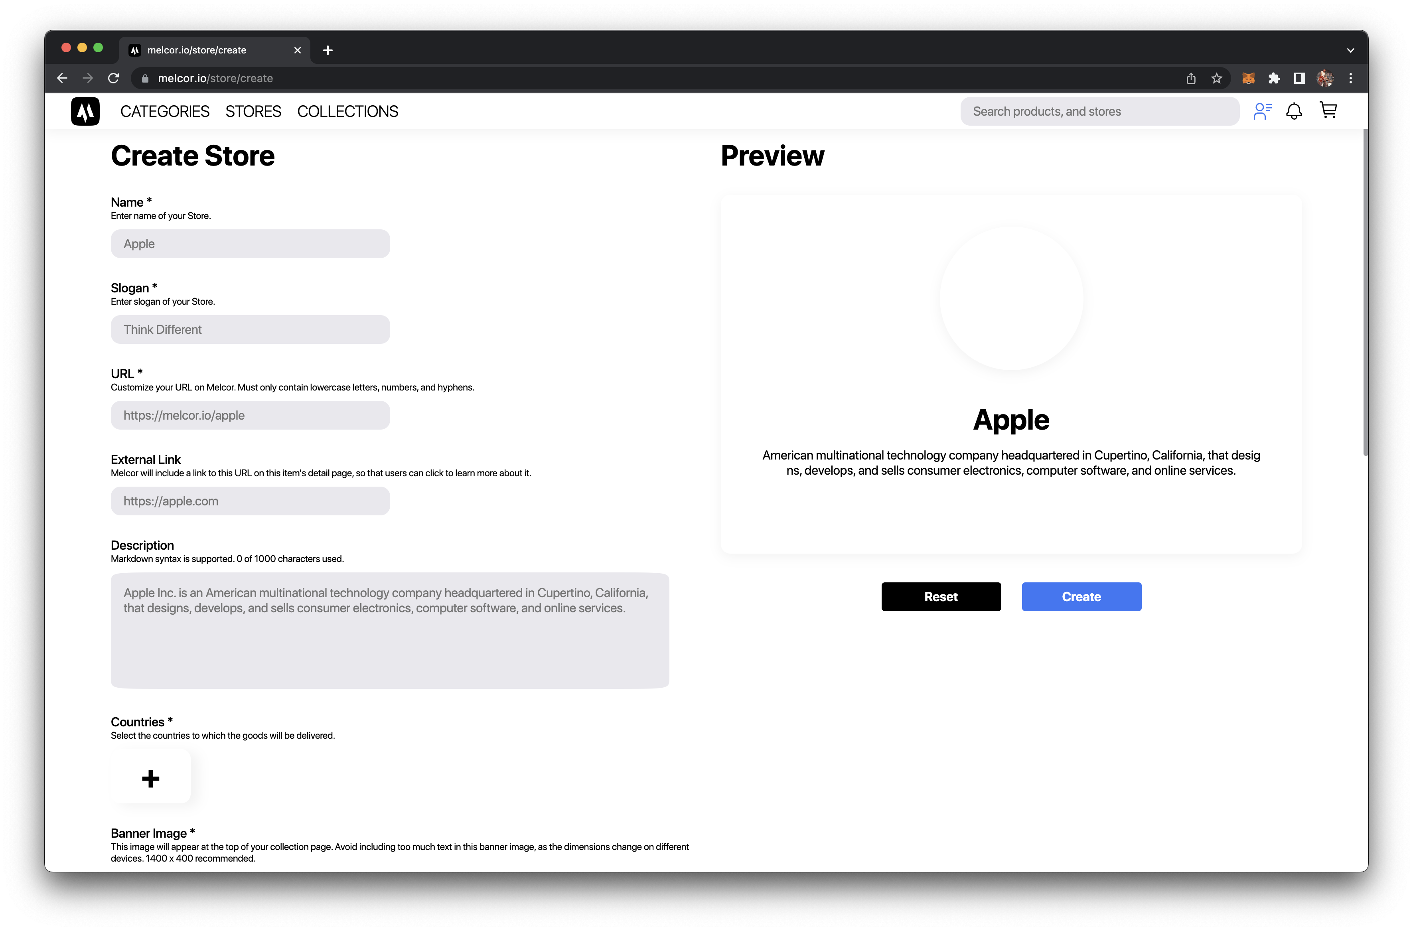Open STORES menu
The image size is (1413, 931).
(x=253, y=112)
